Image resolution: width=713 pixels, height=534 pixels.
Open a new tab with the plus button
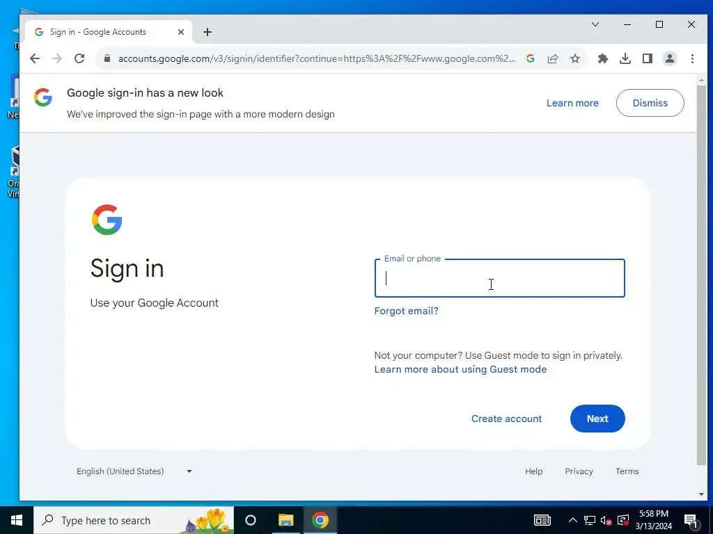[207, 32]
